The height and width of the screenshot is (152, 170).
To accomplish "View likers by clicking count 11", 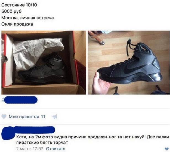I will tap(43, 117).
